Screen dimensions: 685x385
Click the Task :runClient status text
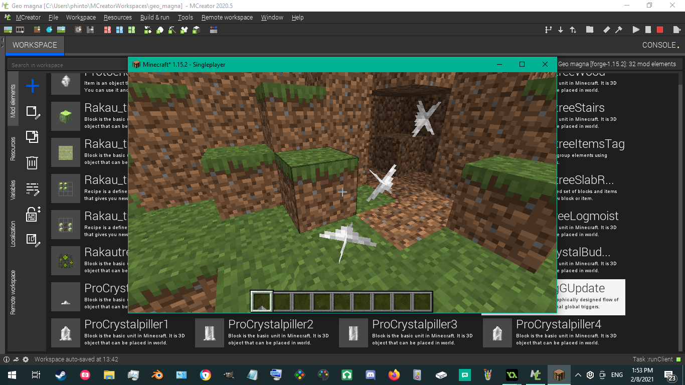pos(653,359)
